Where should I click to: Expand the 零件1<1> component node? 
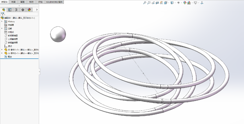(2, 50)
